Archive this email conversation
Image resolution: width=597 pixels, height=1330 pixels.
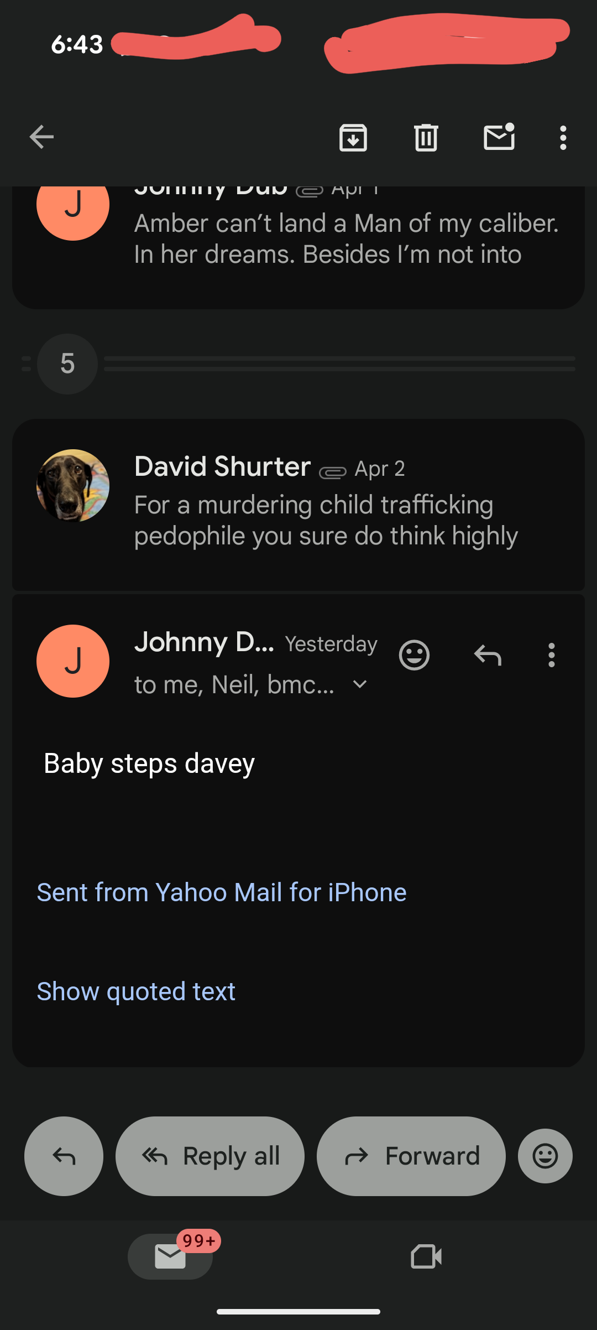tap(353, 137)
